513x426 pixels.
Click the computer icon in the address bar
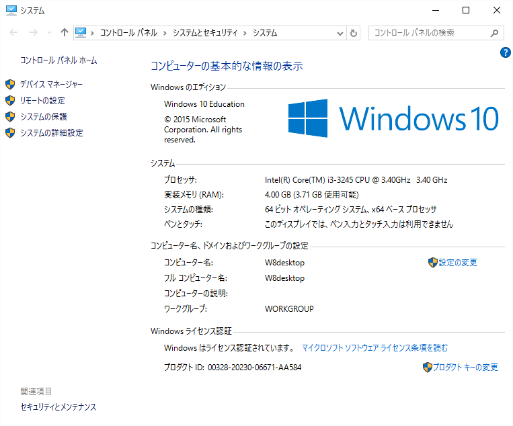(x=81, y=32)
